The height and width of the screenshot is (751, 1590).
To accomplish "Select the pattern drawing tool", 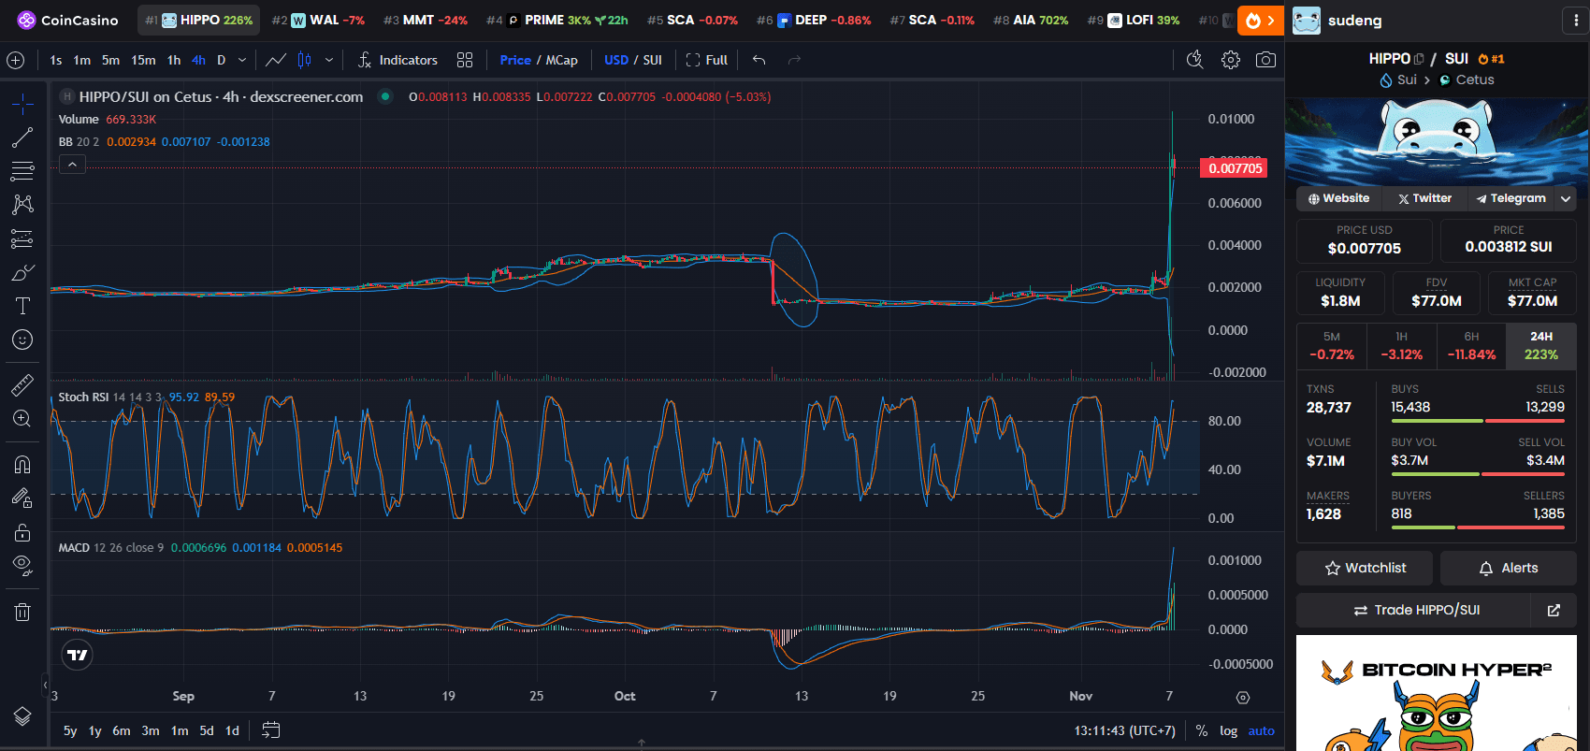I will click(22, 205).
